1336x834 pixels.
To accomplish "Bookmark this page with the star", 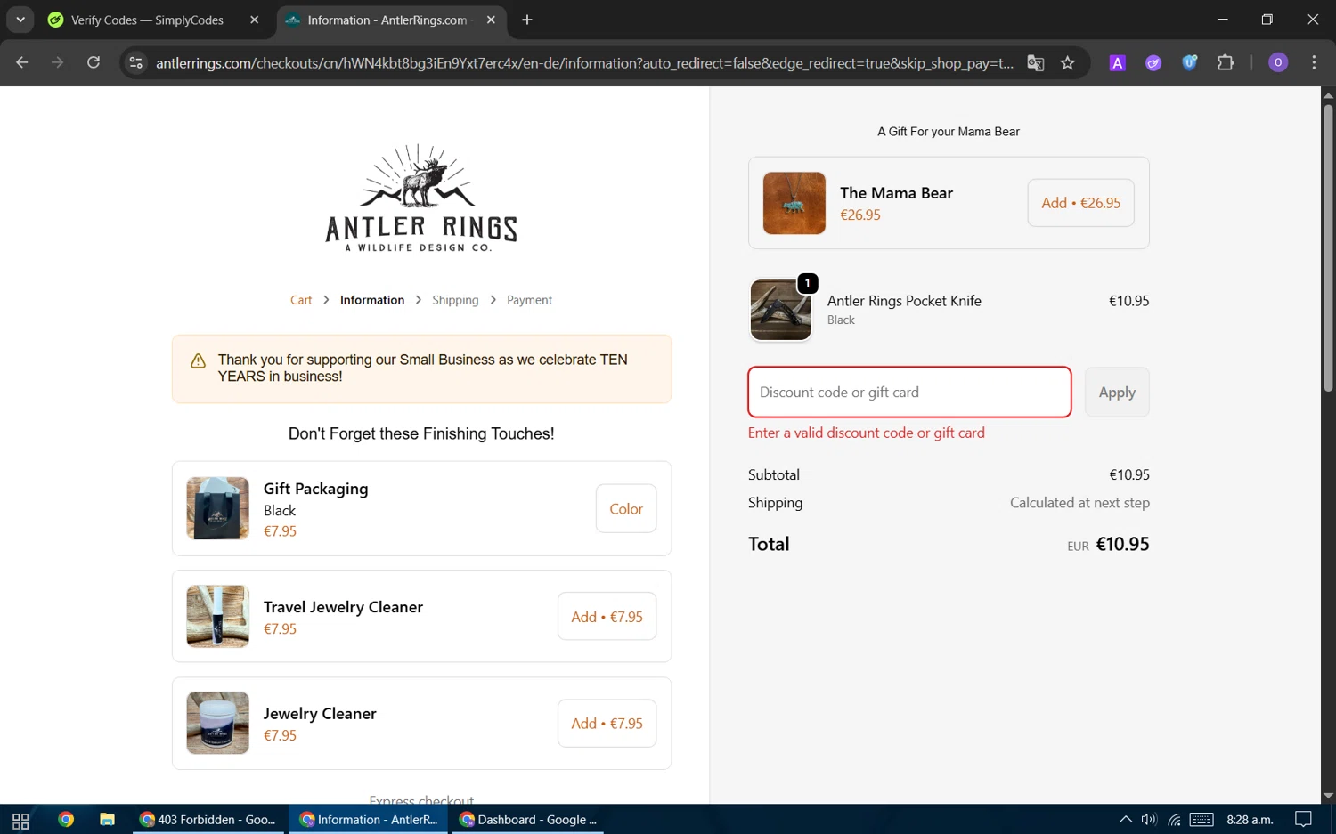I will (1068, 62).
